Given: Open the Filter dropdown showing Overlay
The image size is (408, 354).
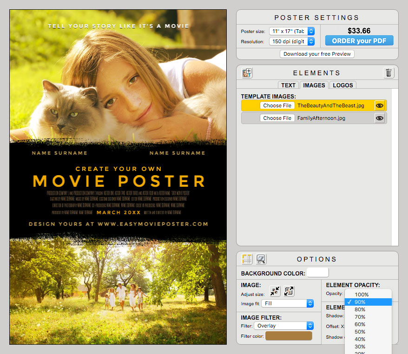Looking at the screenshot, I should click(x=283, y=325).
